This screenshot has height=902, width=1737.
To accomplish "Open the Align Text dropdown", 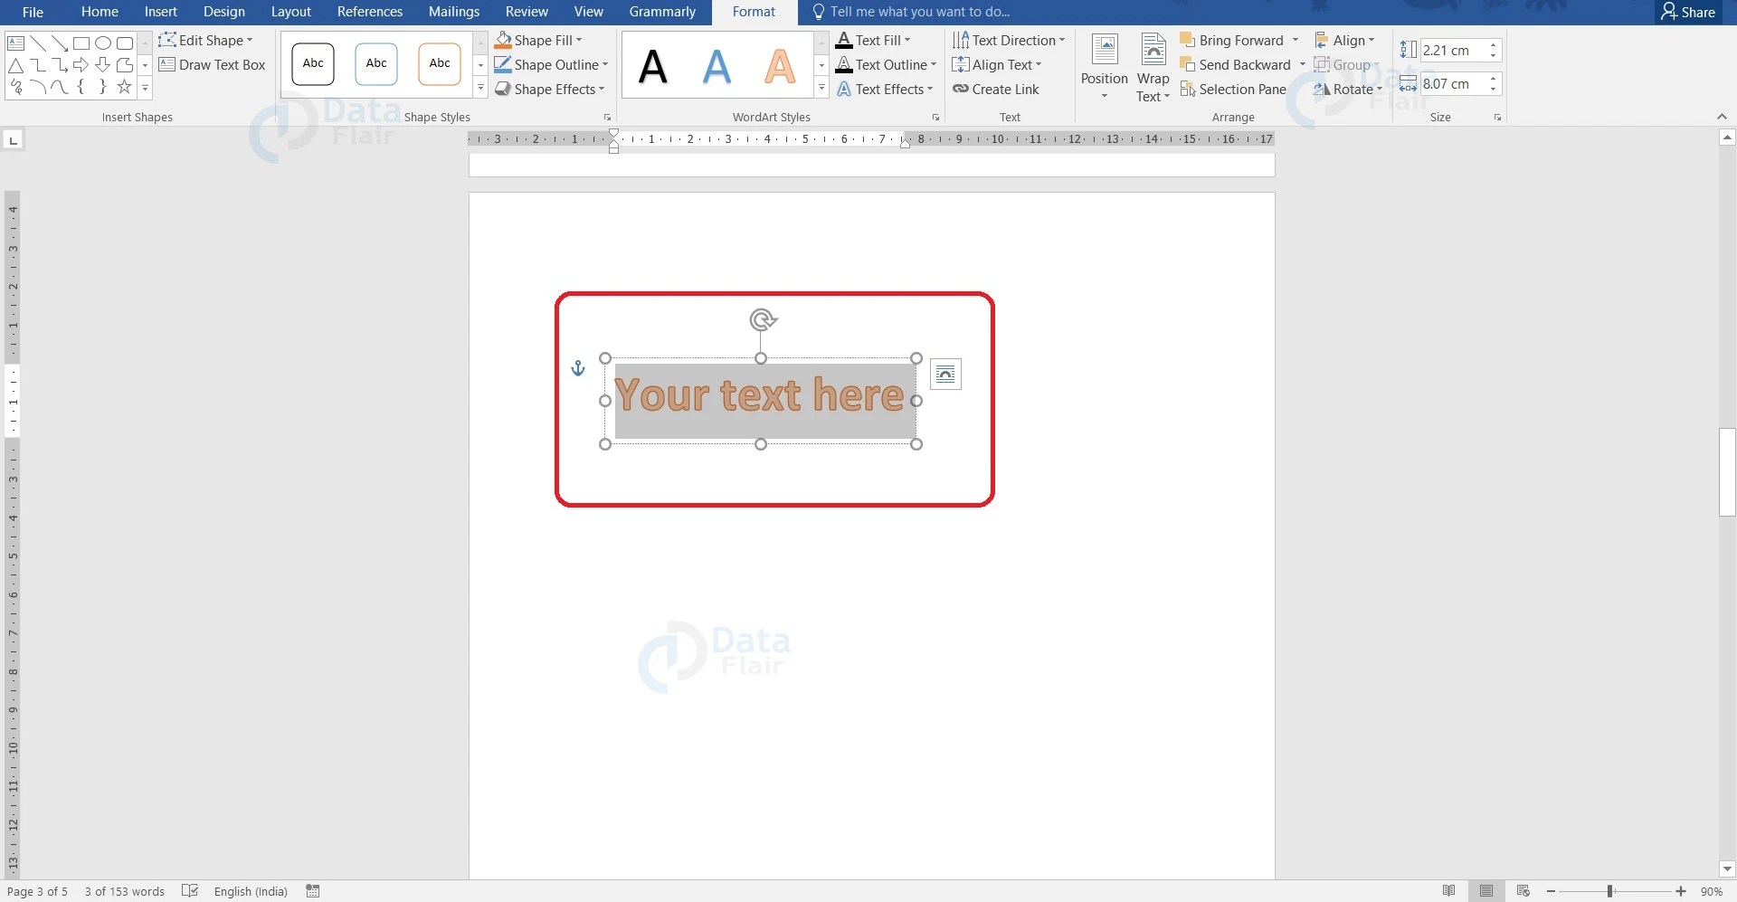I will tap(998, 64).
